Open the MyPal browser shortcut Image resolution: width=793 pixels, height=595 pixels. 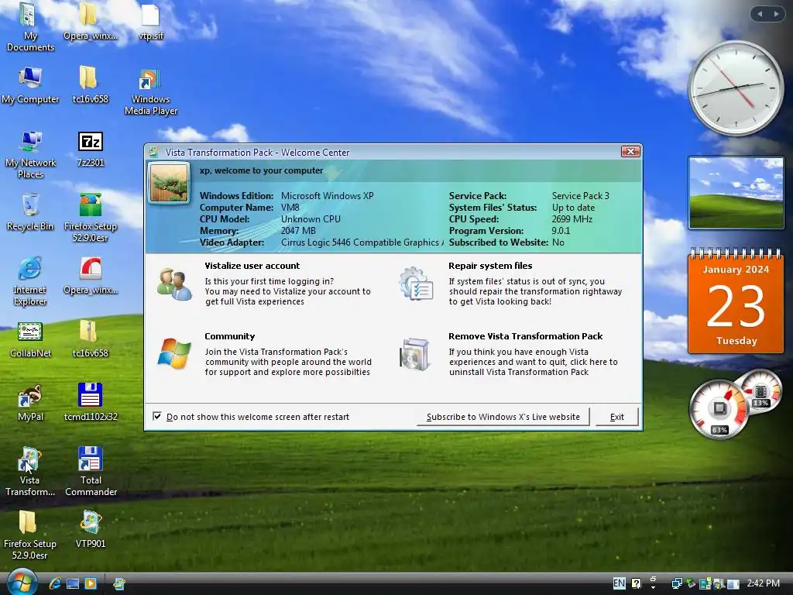(x=30, y=403)
